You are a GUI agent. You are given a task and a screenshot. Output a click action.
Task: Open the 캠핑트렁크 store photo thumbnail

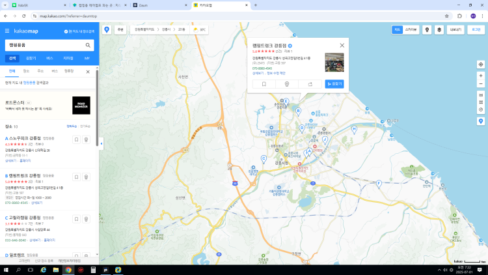(334, 62)
